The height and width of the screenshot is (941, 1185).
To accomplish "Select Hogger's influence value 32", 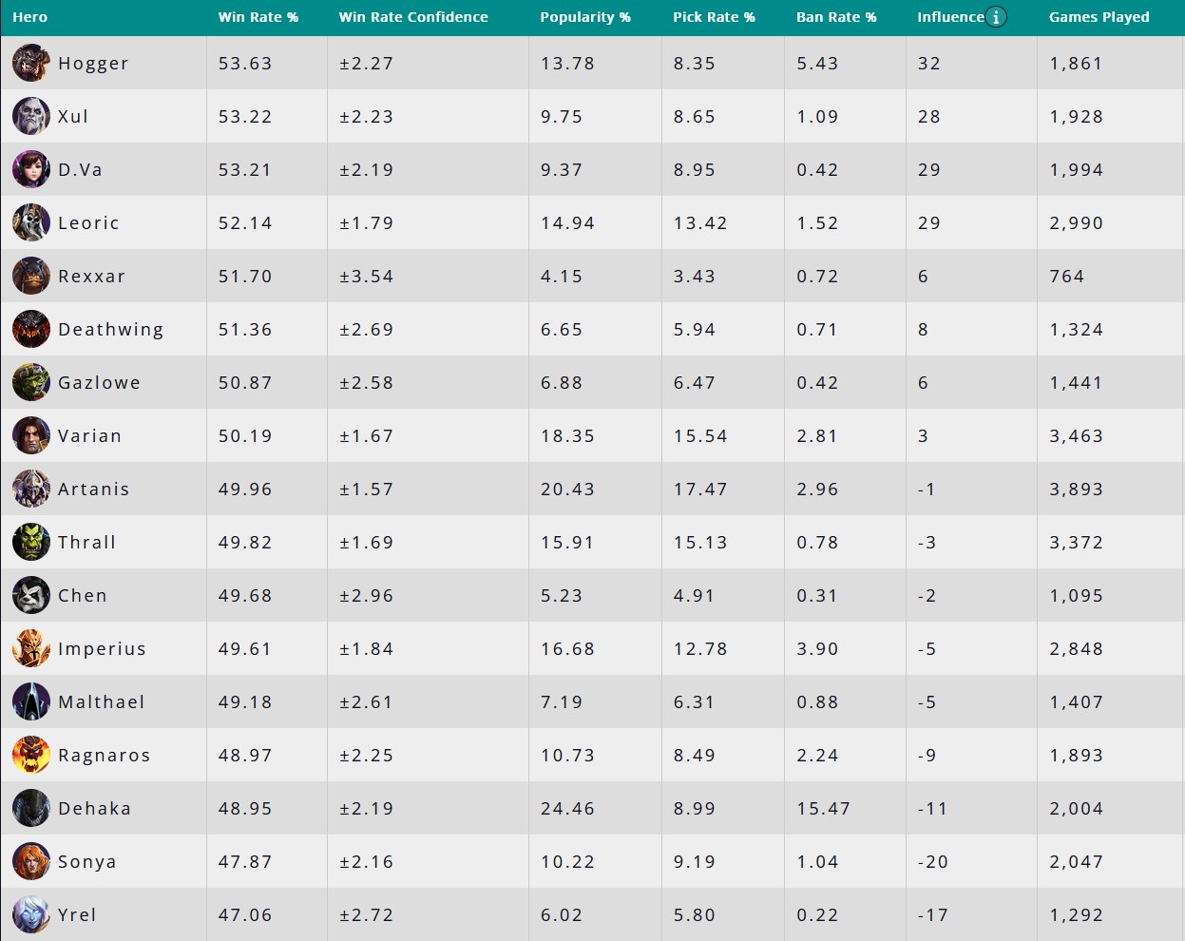I will coord(929,64).
